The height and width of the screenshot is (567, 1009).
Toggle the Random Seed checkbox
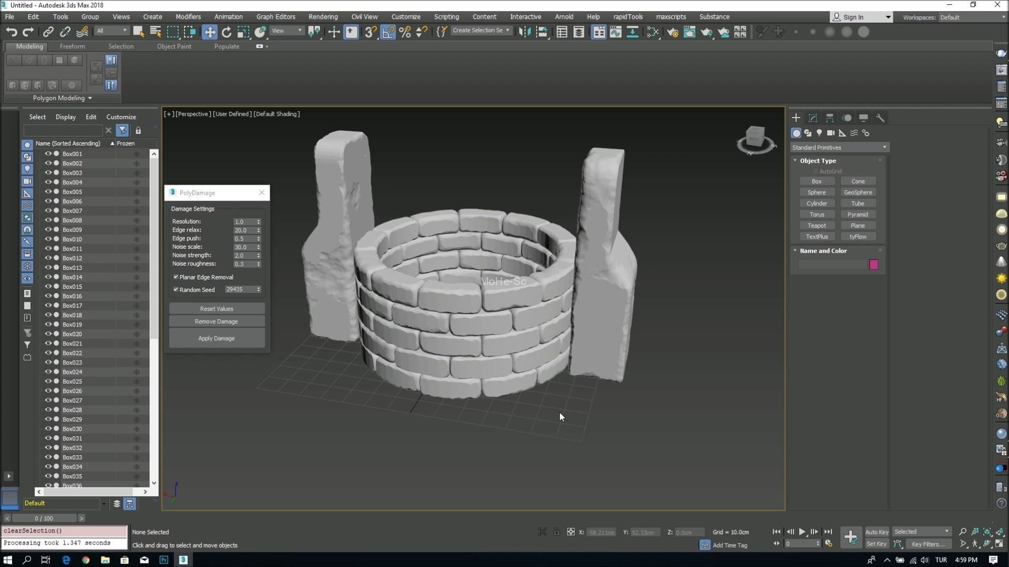point(176,290)
